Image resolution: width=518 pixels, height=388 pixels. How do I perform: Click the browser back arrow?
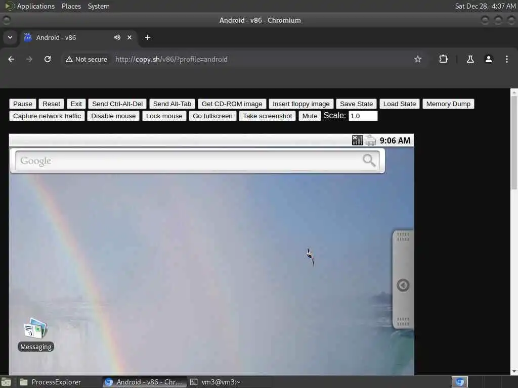[11, 59]
